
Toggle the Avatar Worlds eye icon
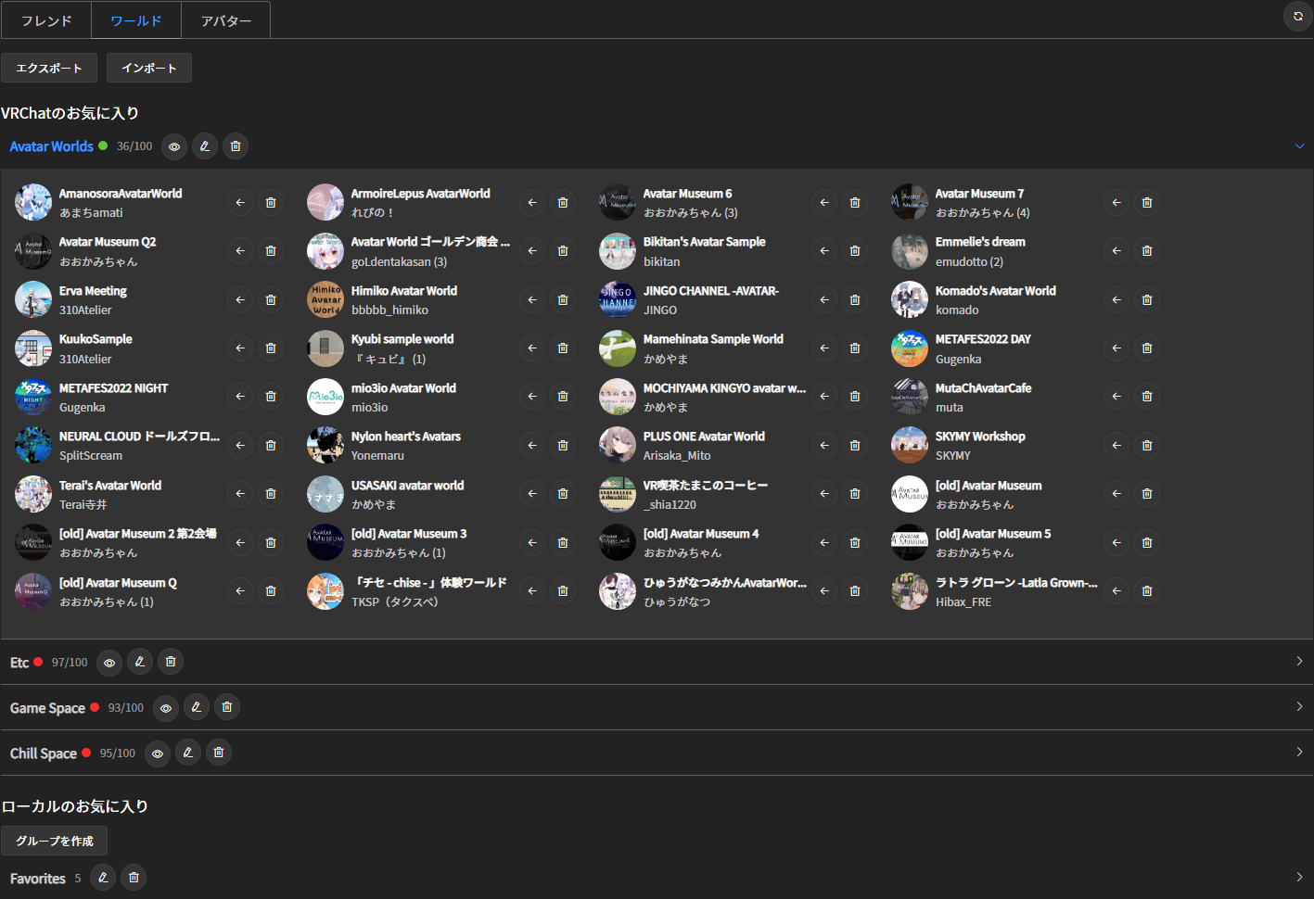point(173,146)
